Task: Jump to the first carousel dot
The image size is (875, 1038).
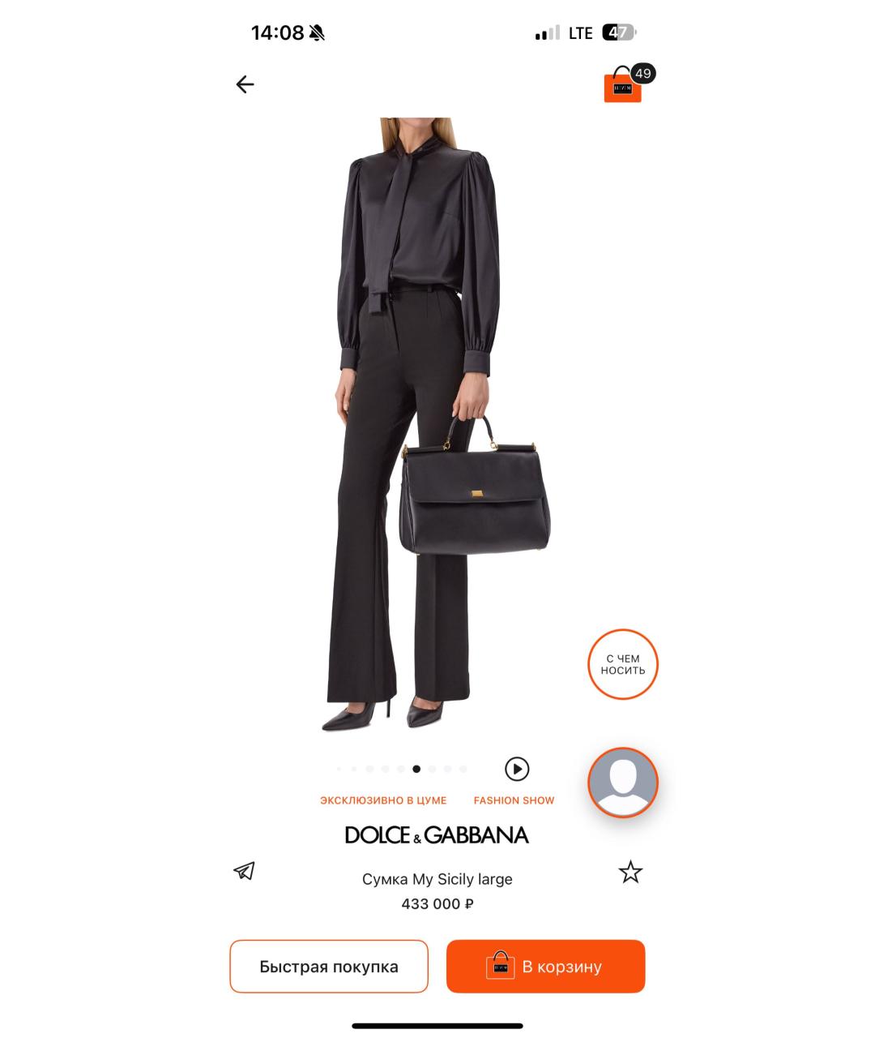Action: (x=339, y=769)
